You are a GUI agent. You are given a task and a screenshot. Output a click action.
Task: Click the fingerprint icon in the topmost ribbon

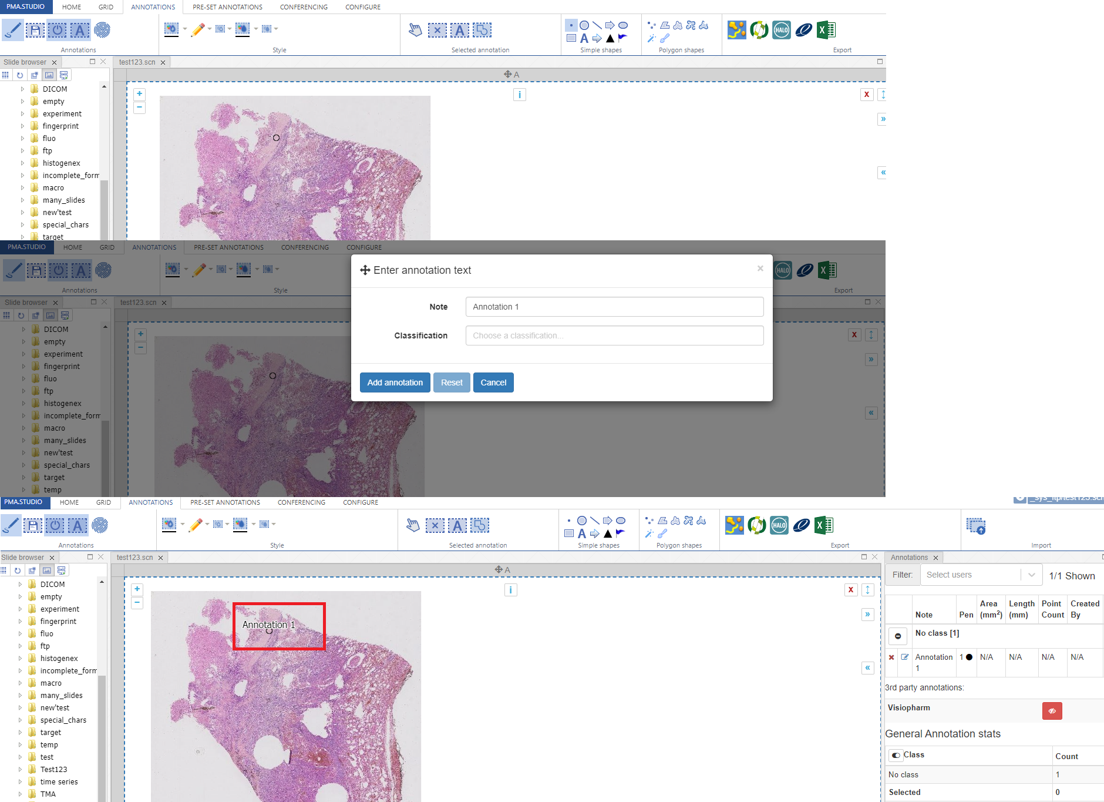(102, 30)
